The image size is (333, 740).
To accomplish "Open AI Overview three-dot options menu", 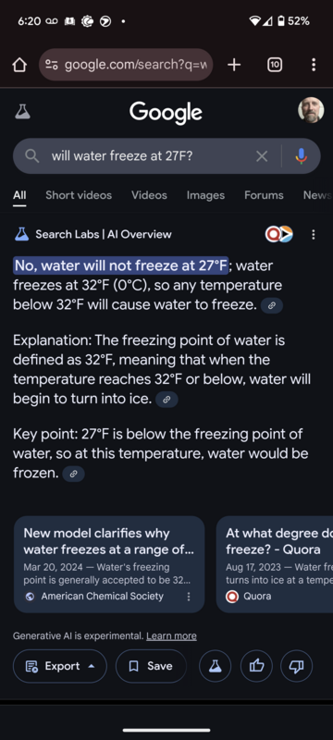I will (x=314, y=234).
